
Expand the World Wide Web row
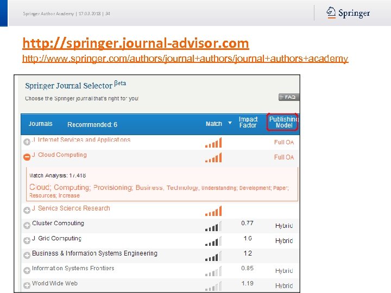point(27,285)
